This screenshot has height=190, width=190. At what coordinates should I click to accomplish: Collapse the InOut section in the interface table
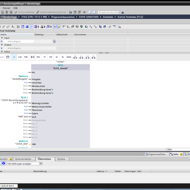[x=2, y=51]
